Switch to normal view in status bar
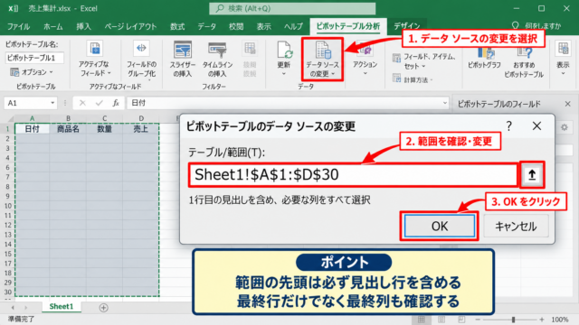This screenshot has width=579, height=325. (422, 319)
